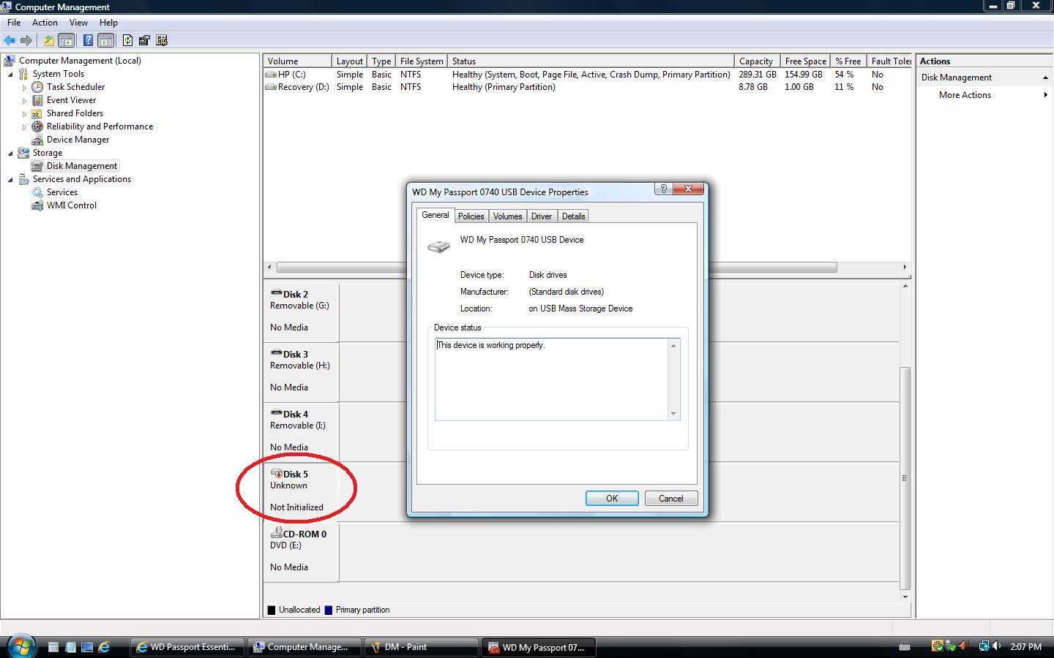Collapse the Services and Applications node
The width and height of the screenshot is (1054, 658).
click(x=10, y=179)
